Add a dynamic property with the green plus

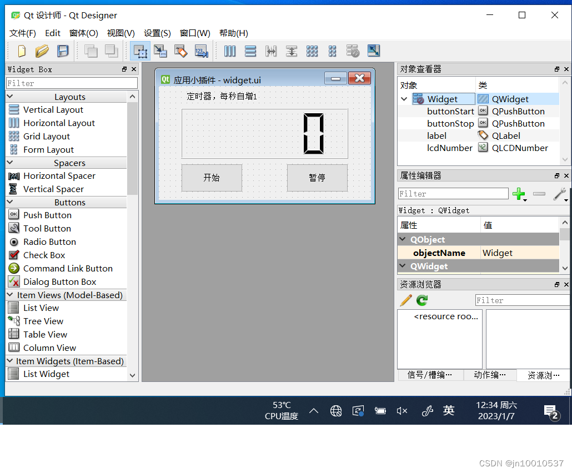519,194
